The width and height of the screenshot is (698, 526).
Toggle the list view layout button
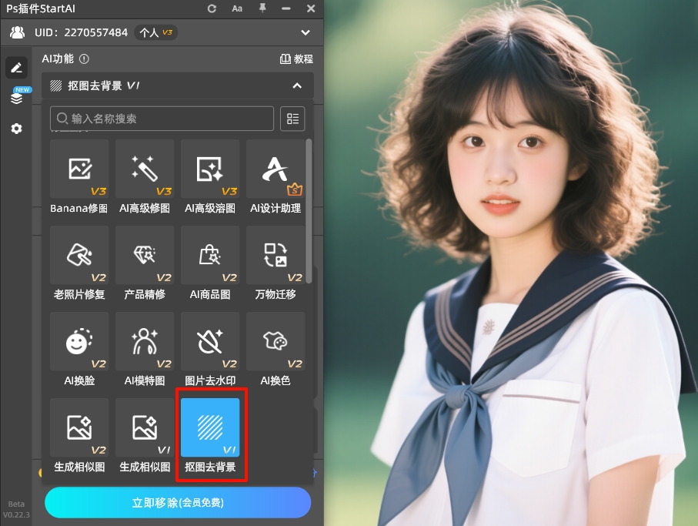[292, 119]
